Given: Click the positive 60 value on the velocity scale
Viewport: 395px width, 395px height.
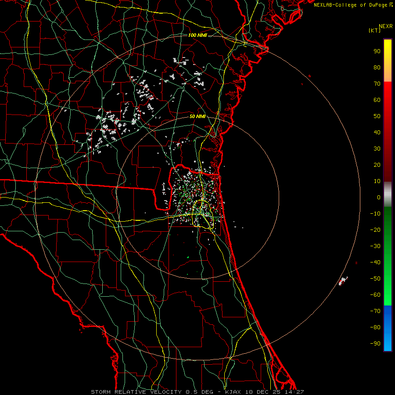Looking at the screenshot, I should 377,100.
